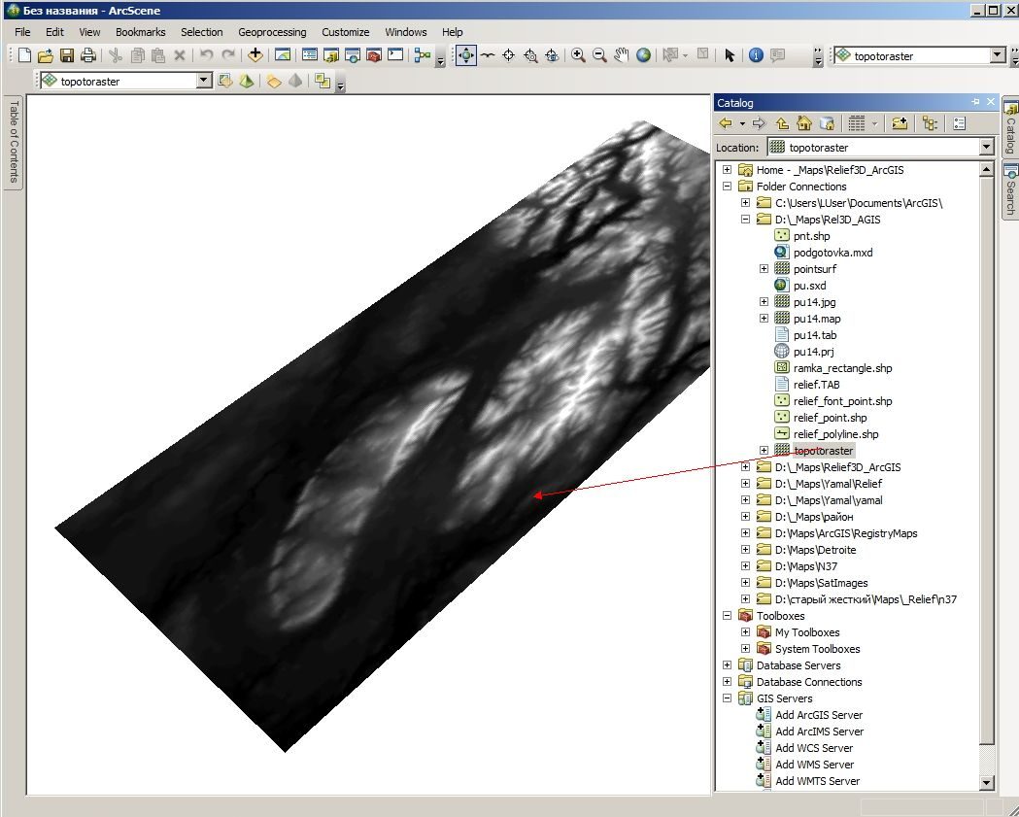
Task: Open the Table of Contents side tab
Action: pos(14,142)
